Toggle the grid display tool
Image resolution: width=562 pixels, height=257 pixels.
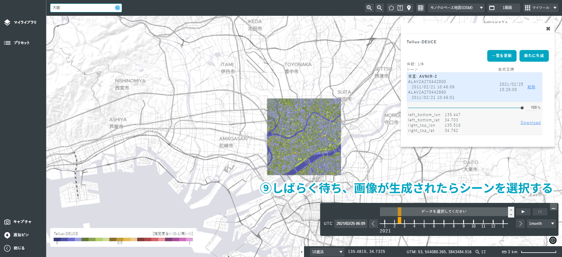point(421,8)
